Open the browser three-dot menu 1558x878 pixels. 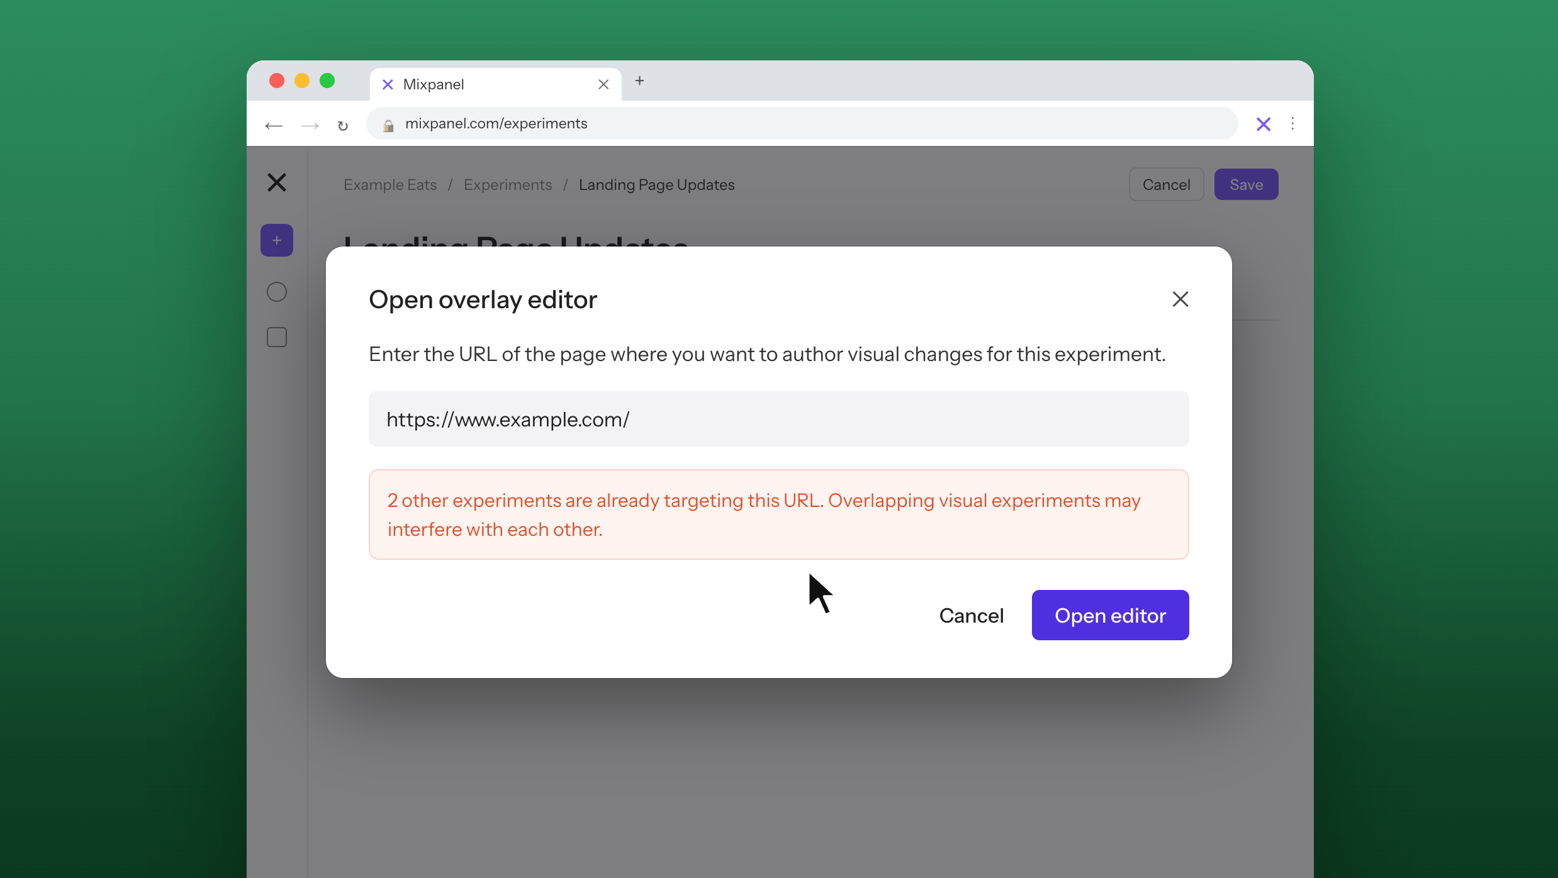[1292, 123]
